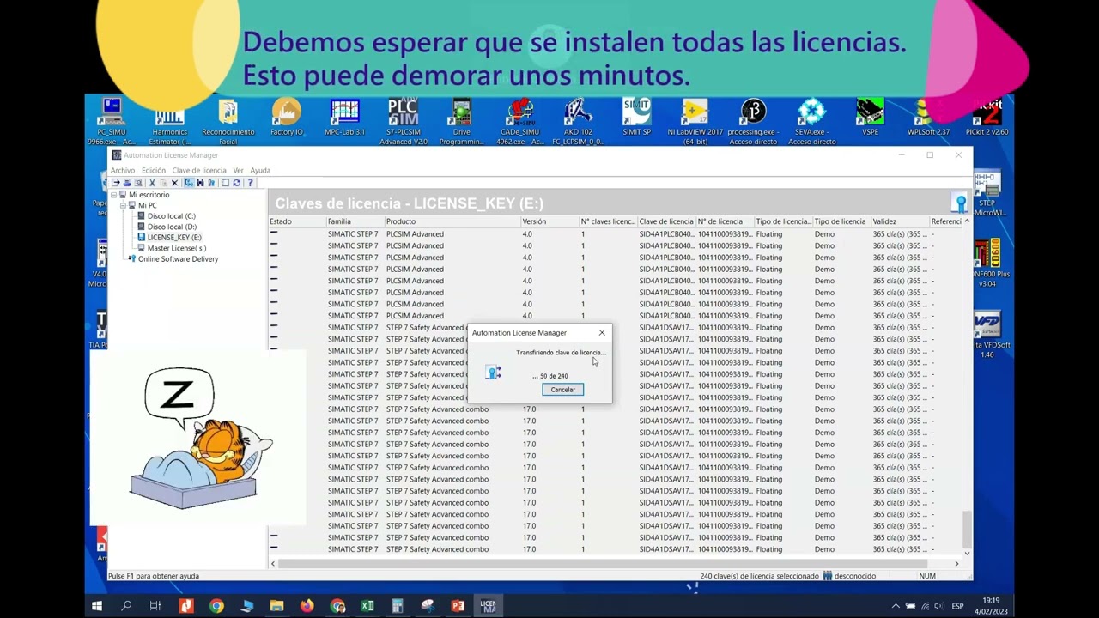Open the Reconocimiento Facial desktop shortcut
The width and height of the screenshot is (1099, 618).
[228, 121]
